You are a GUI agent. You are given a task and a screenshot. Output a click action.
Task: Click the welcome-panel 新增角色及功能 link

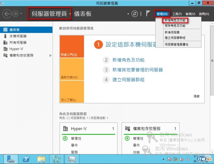[128, 60]
